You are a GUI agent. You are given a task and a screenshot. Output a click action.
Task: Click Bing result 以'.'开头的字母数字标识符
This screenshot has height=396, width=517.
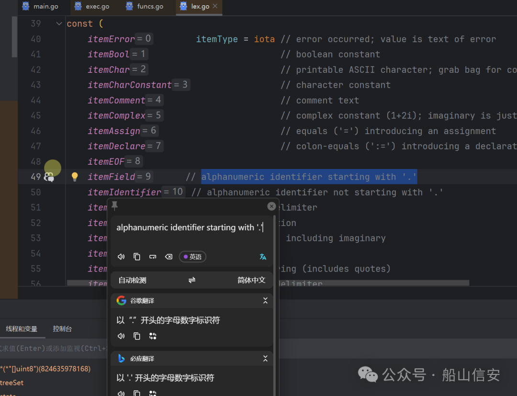click(x=165, y=378)
